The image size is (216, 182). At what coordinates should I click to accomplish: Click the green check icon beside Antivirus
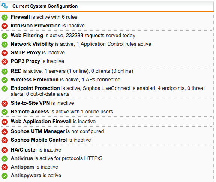pyautogui.click(x=5, y=159)
